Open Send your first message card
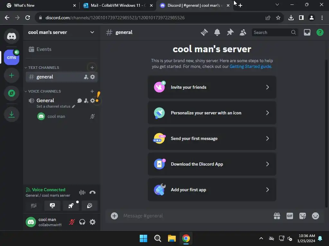 (x=212, y=138)
